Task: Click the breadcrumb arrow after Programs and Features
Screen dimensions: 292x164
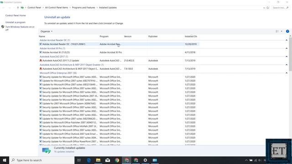Action: [97, 8]
